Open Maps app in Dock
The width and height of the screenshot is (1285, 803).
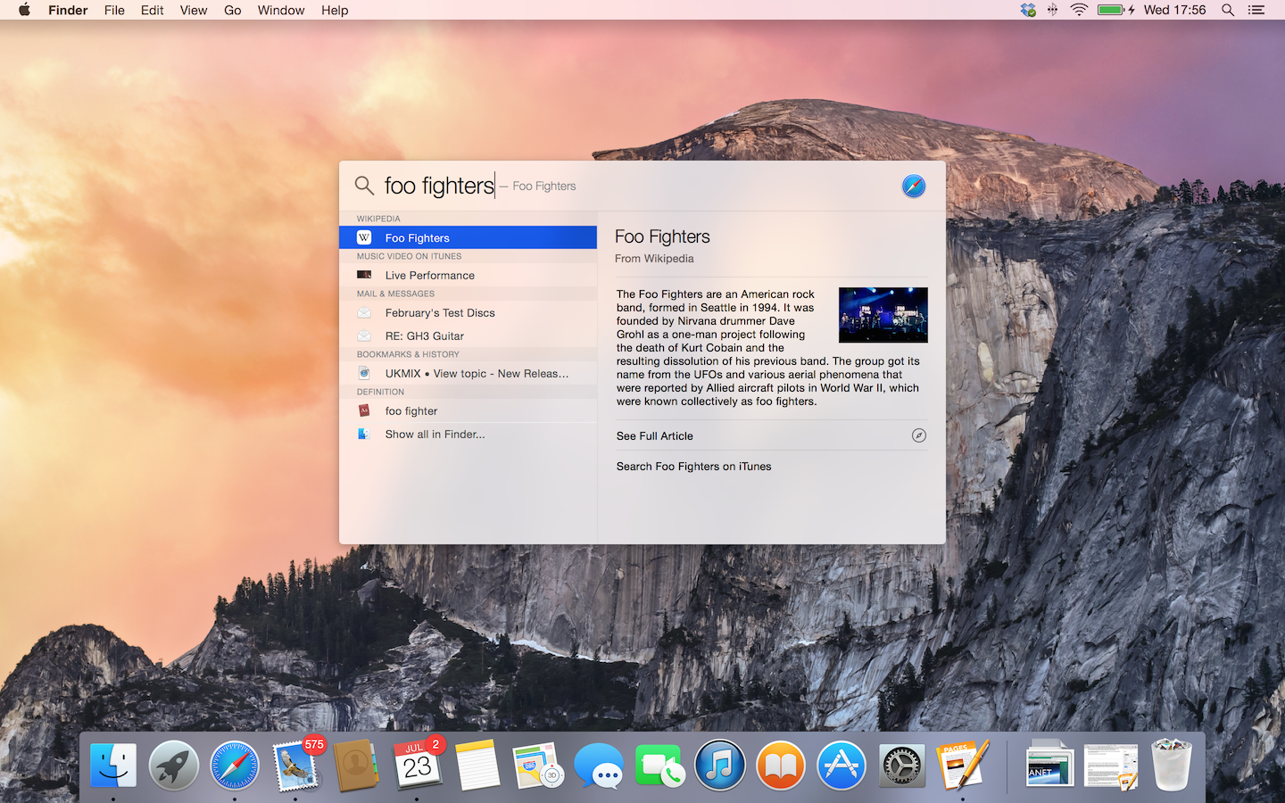[x=538, y=766]
